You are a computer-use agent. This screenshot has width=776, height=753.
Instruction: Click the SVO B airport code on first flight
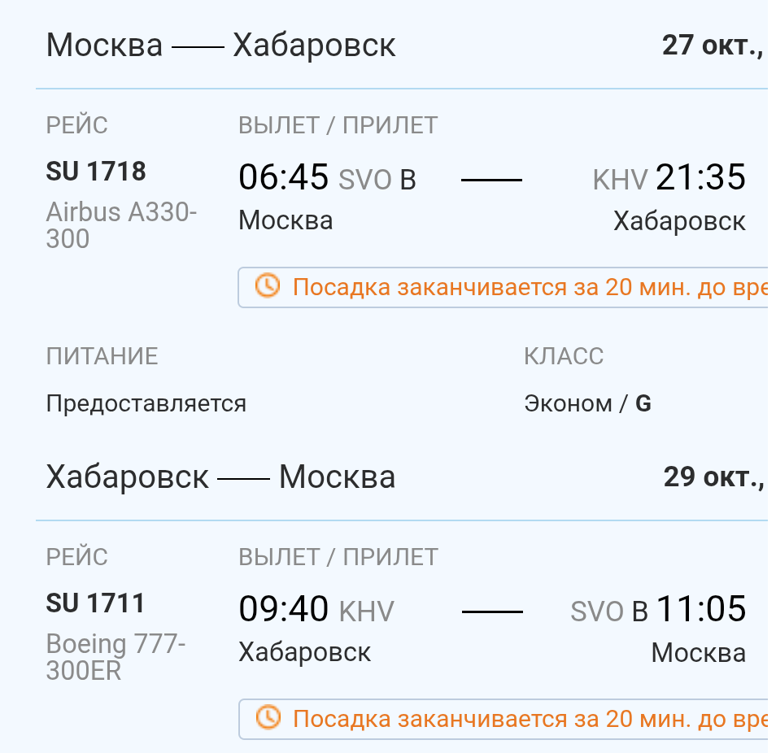(x=377, y=180)
